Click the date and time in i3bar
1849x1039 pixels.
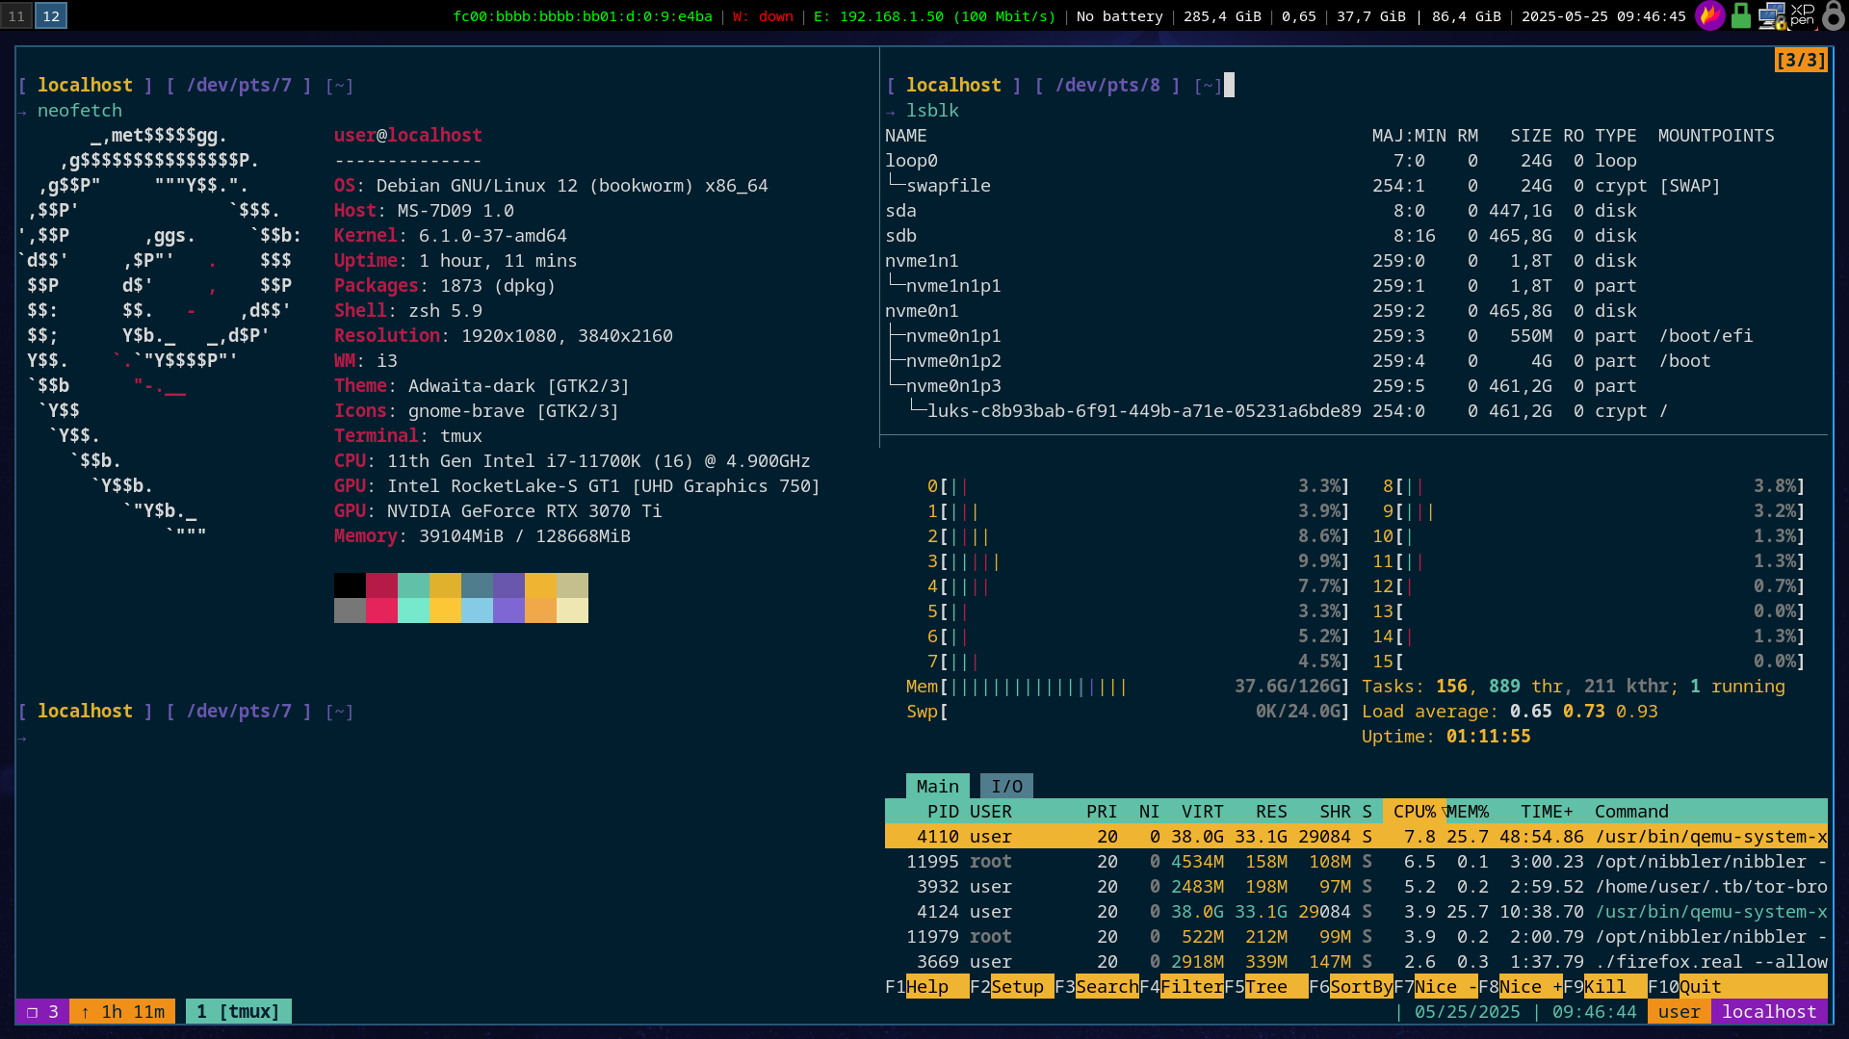pyautogui.click(x=1603, y=15)
